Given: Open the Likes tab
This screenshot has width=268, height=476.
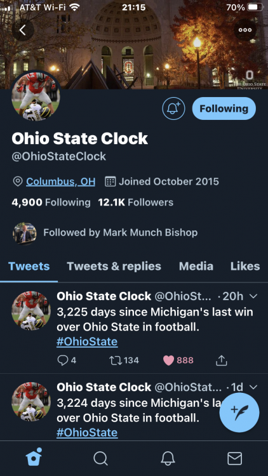Looking at the screenshot, I should [245, 266].
